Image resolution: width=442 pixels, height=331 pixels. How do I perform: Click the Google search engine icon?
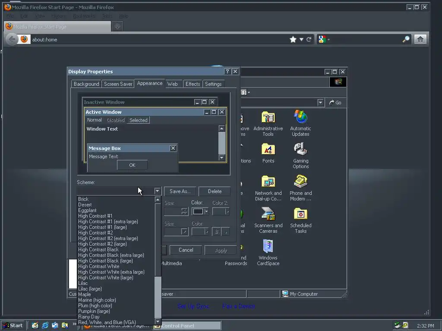pyautogui.click(x=322, y=39)
